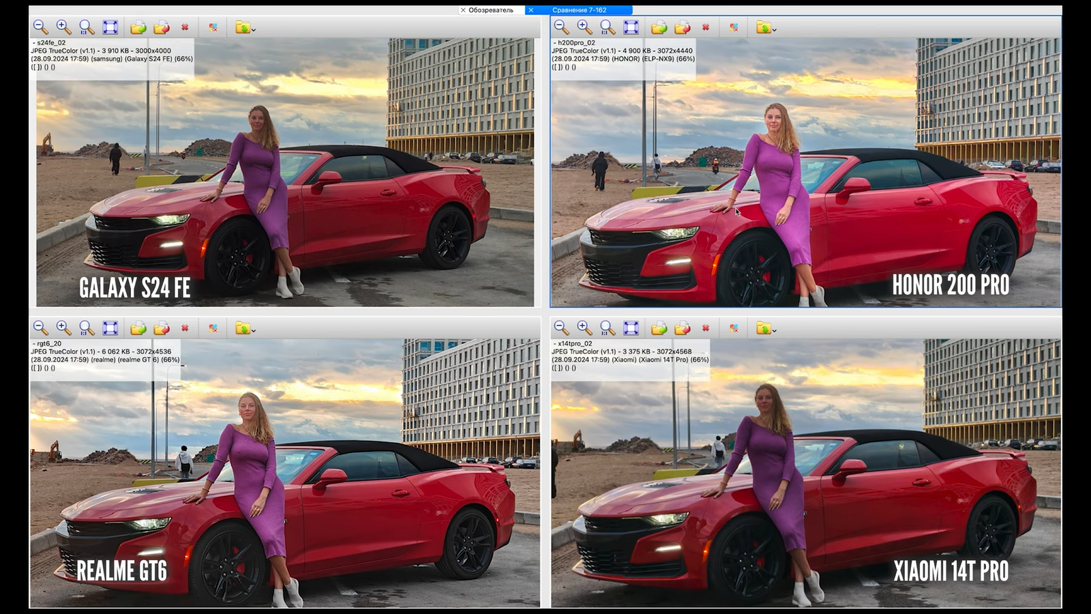Click red-arrow folder icon in Honor 200 Pro pane
The width and height of the screenshot is (1091, 614).
(683, 27)
